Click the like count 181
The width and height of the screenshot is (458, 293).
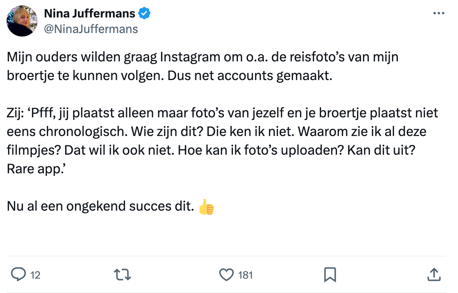(245, 275)
